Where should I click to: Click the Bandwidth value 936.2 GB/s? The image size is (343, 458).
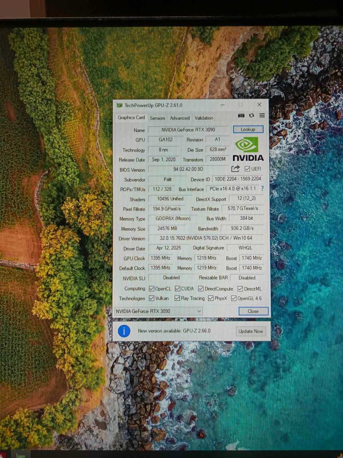pyautogui.click(x=242, y=228)
